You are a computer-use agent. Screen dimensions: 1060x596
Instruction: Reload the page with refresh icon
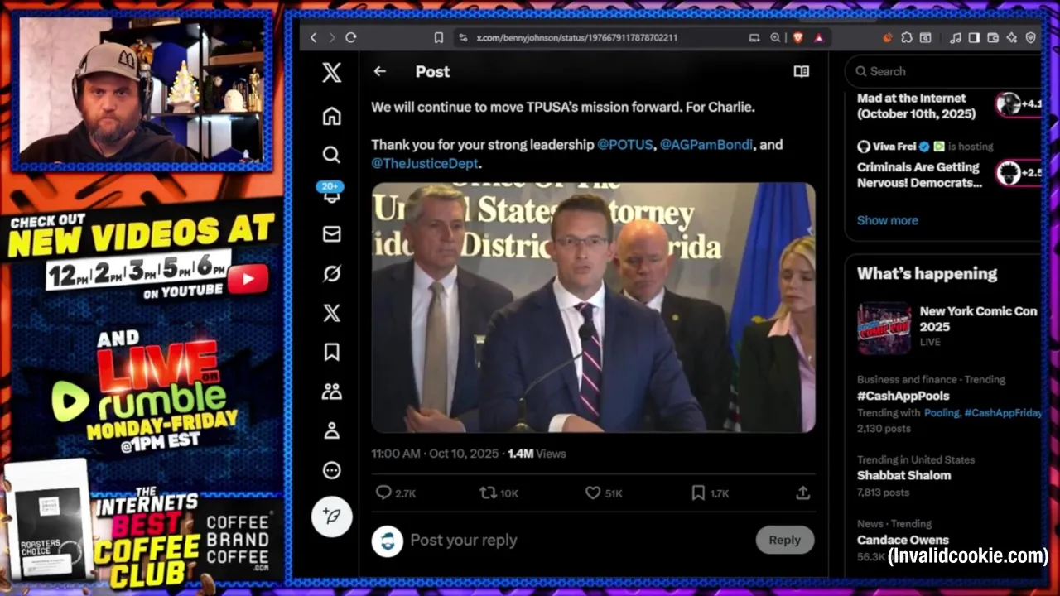point(351,37)
